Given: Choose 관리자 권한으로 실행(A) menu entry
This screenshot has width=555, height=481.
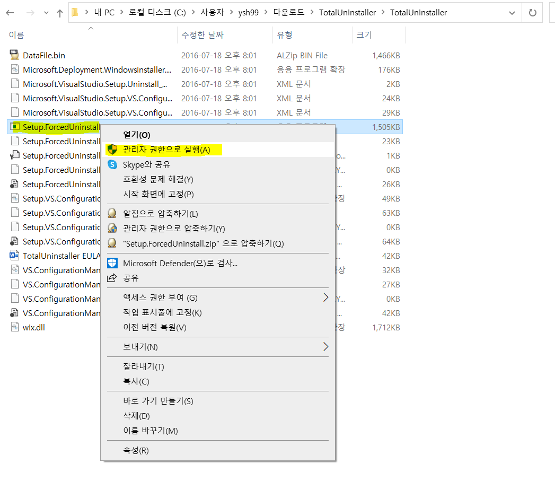Looking at the screenshot, I should pos(166,150).
